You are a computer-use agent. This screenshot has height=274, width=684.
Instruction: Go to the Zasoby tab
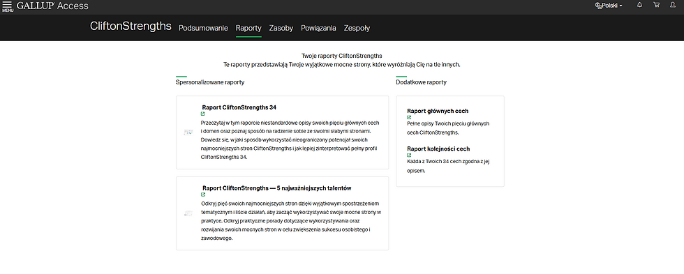[281, 29]
